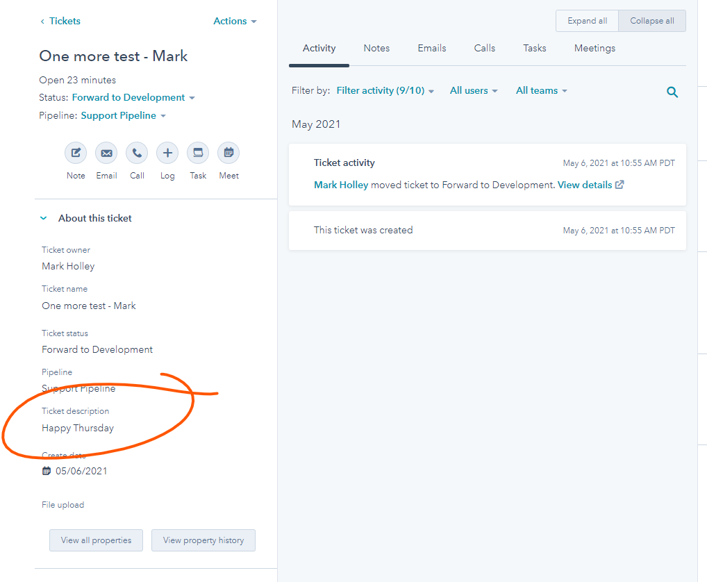Create a Task via the Task icon
707x582 pixels.
click(x=198, y=153)
